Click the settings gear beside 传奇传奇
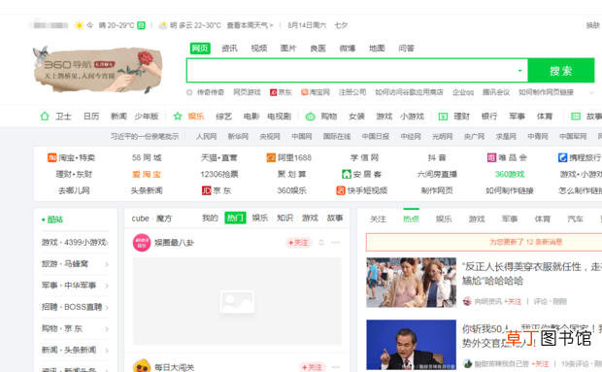The image size is (602, 372). [x=189, y=92]
